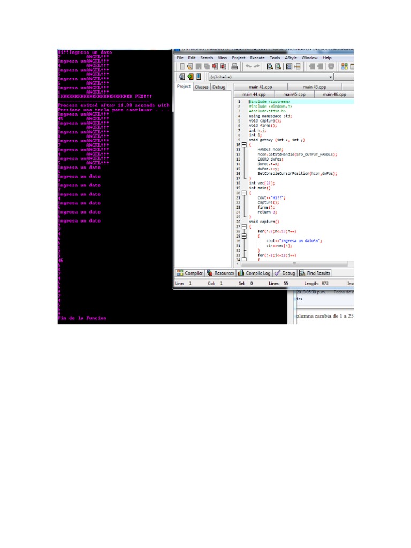This screenshot has height=548, width=411.
Task: Click the green-arrow toggle bookmark icon
Action: coord(190,77)
